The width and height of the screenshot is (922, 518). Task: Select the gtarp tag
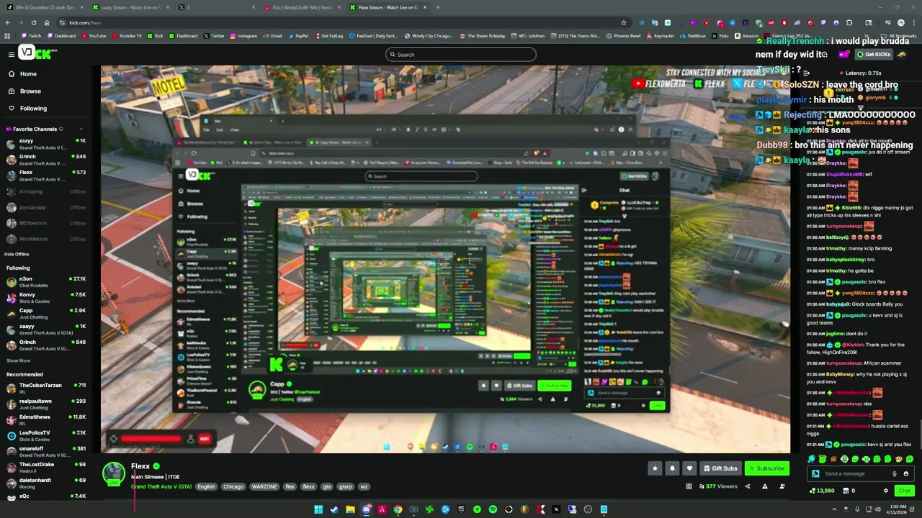(346, 486)
